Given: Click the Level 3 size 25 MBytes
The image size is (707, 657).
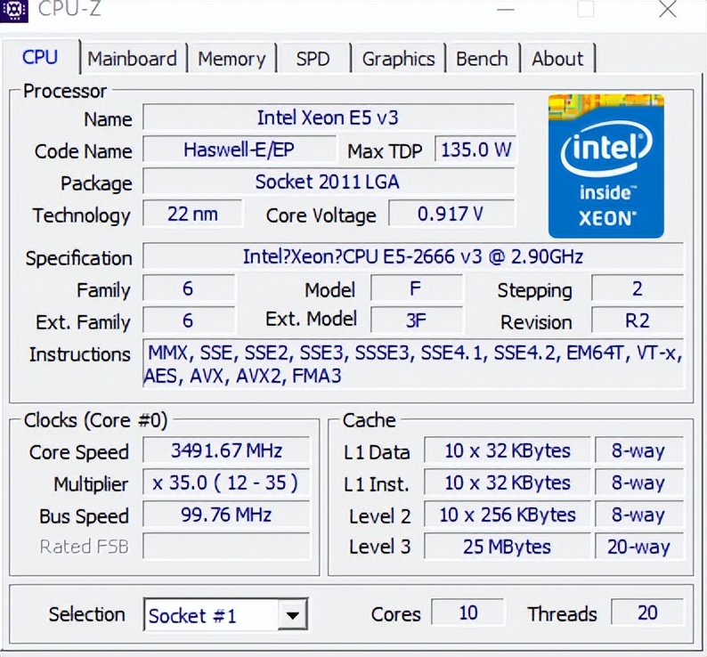Looking at the screenshot, I should point(508,546).
